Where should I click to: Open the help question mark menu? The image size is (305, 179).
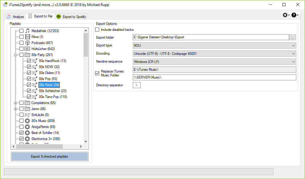pyautogui.click(x=295, y=15)
